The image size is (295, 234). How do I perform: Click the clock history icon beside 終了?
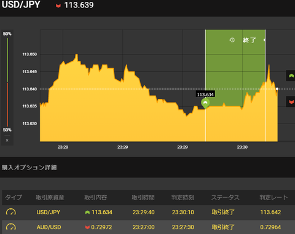pyautogui.click(x=232, y=40)
